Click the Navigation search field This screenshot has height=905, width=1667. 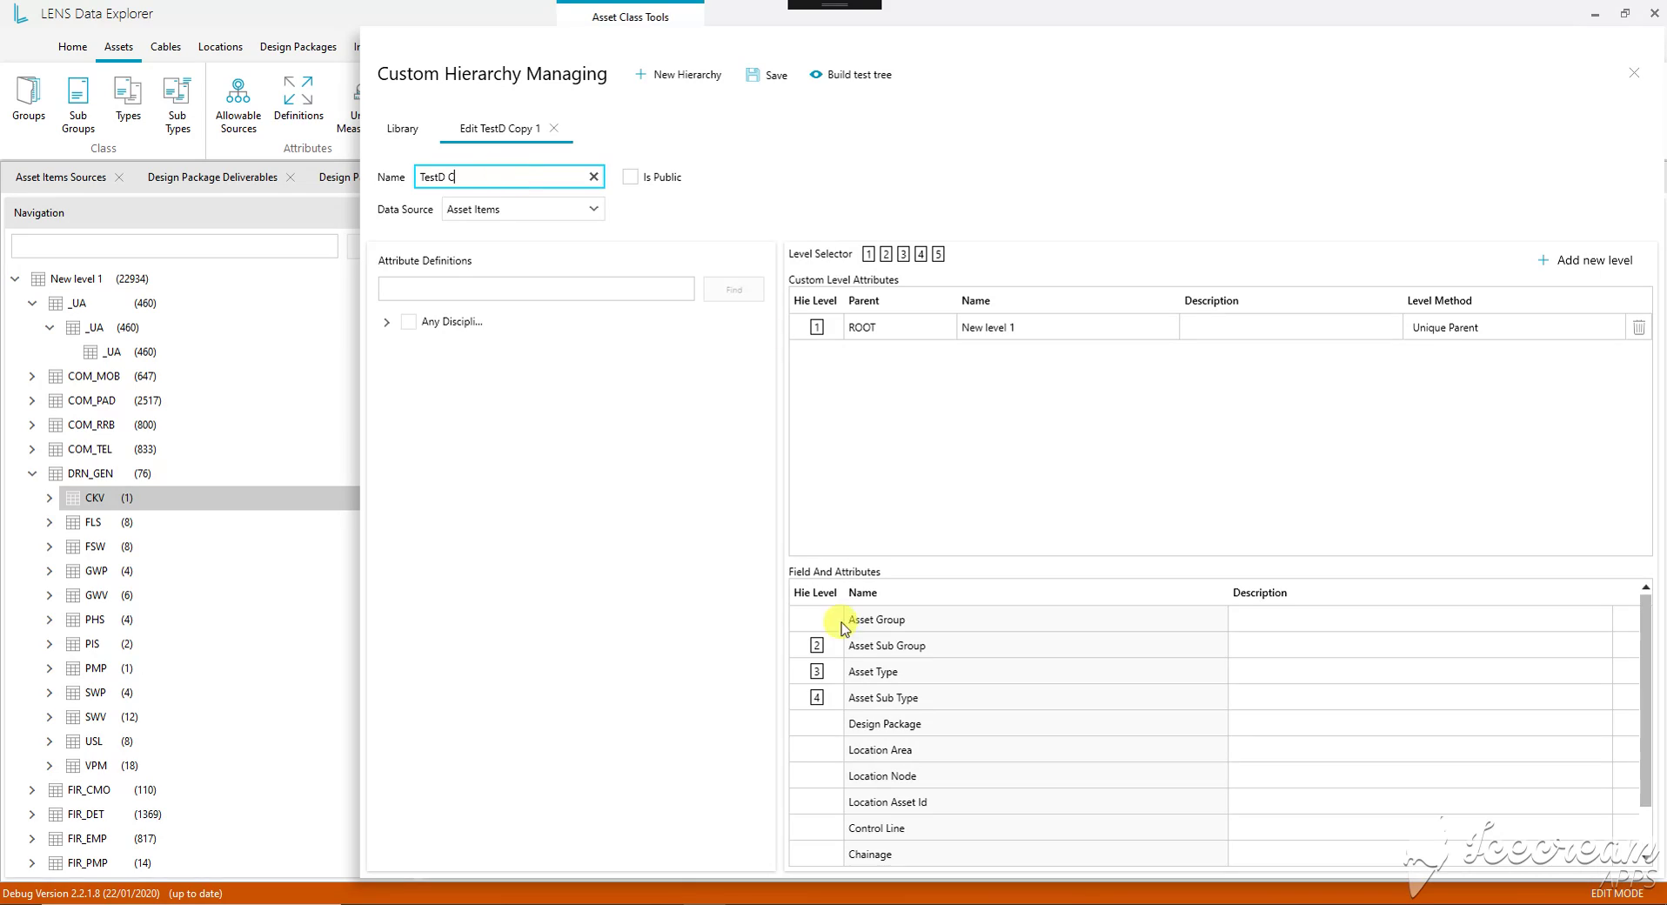pyautogui.click(x=174, y=246)
